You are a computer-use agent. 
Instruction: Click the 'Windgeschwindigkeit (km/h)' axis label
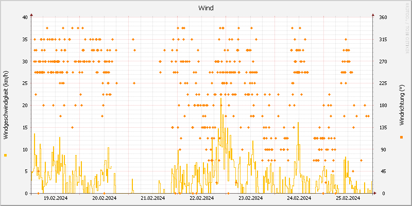tap(6, 105)
